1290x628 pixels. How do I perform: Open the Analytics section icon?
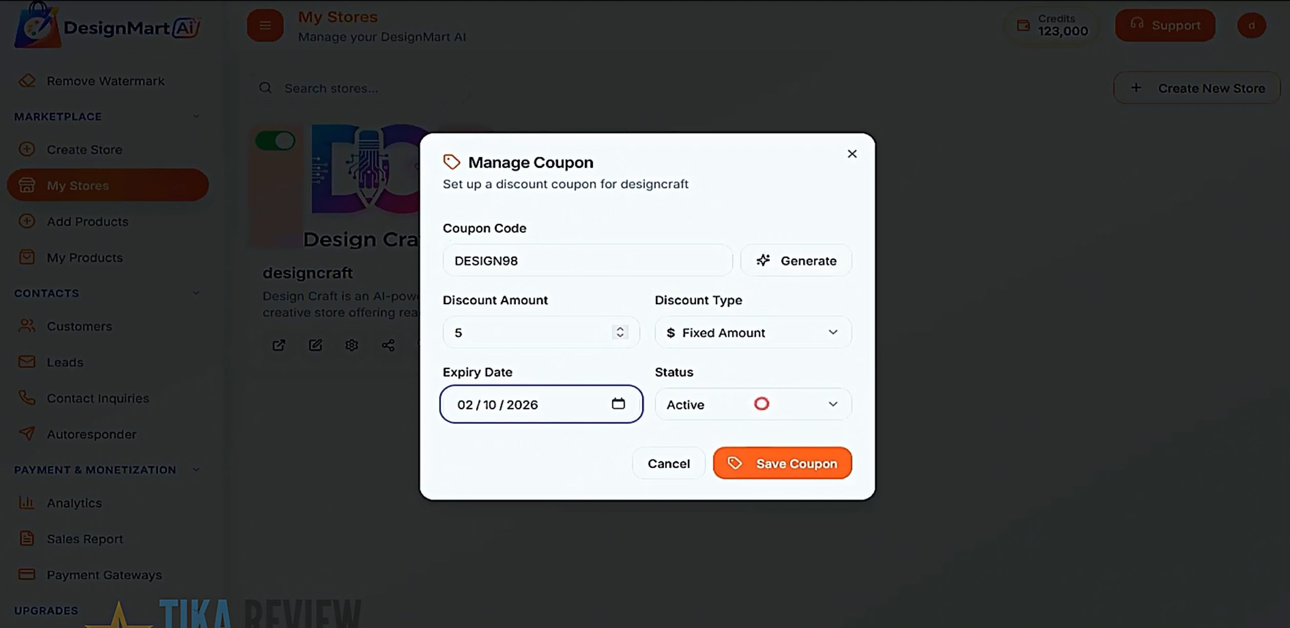coord(26,503)
